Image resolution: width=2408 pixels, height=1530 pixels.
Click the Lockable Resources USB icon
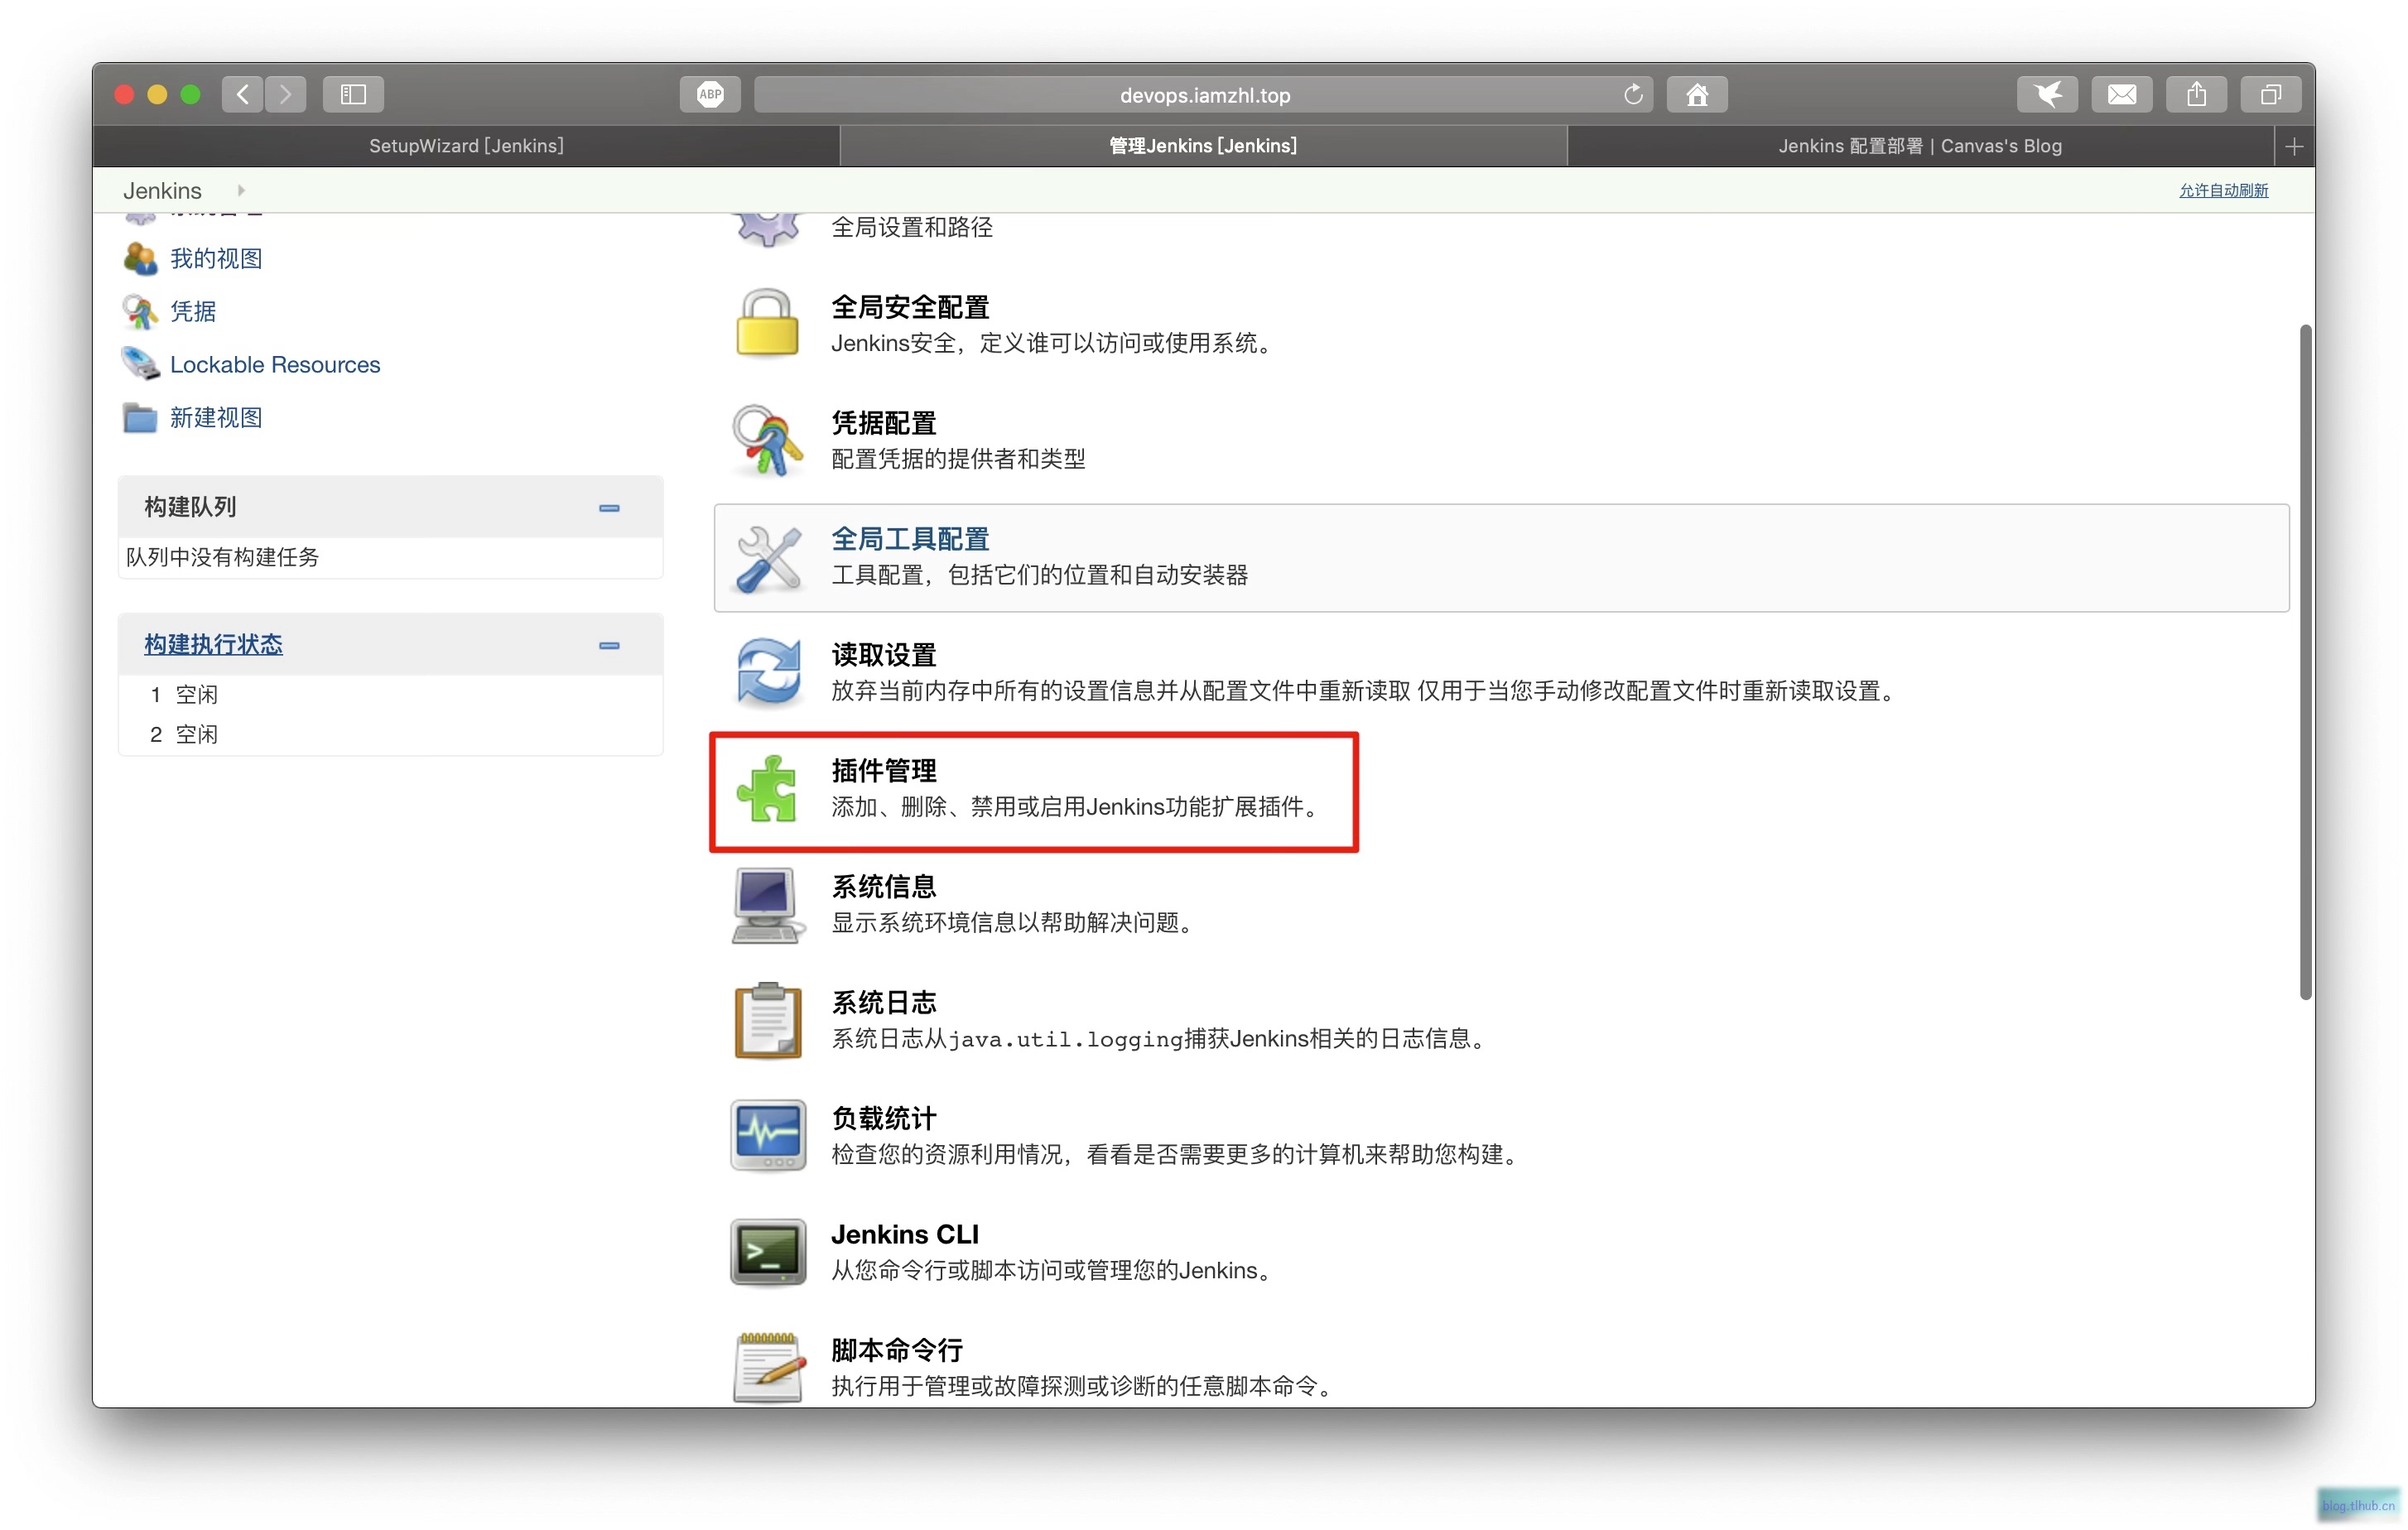coord(140,364)
